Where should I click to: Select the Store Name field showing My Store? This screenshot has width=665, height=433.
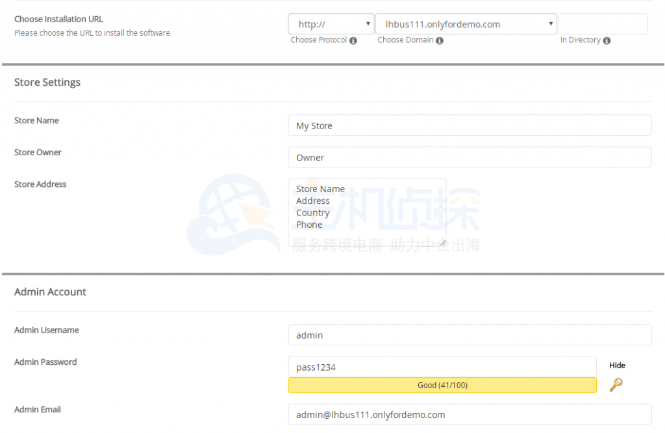click(470, 125)
